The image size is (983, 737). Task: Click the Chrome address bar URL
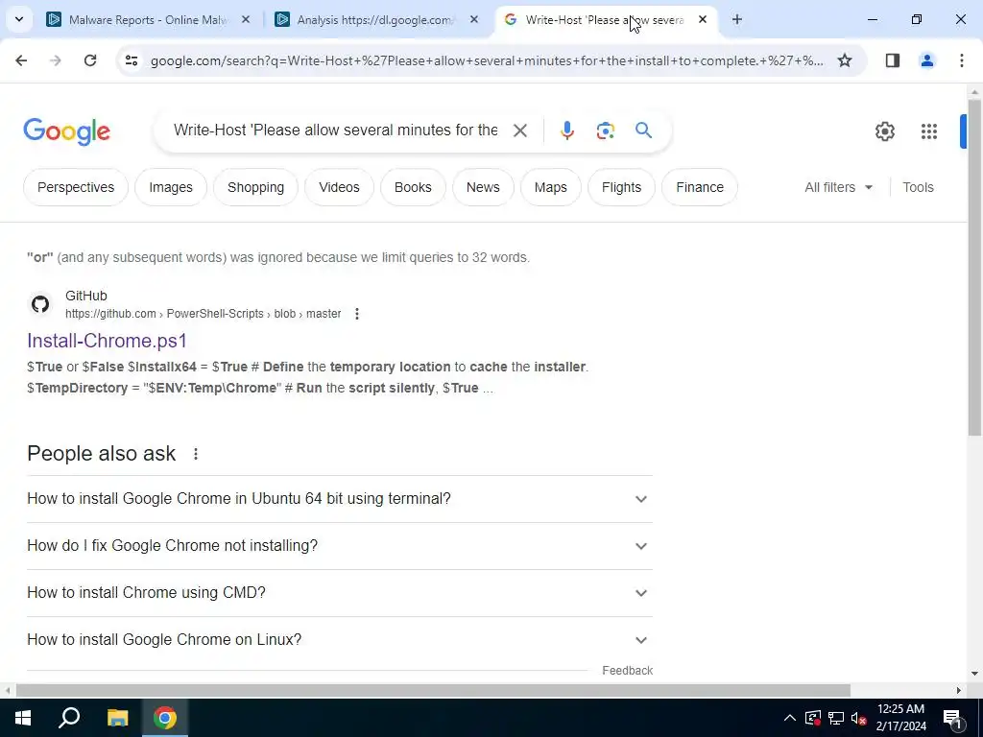click(487, 60)
